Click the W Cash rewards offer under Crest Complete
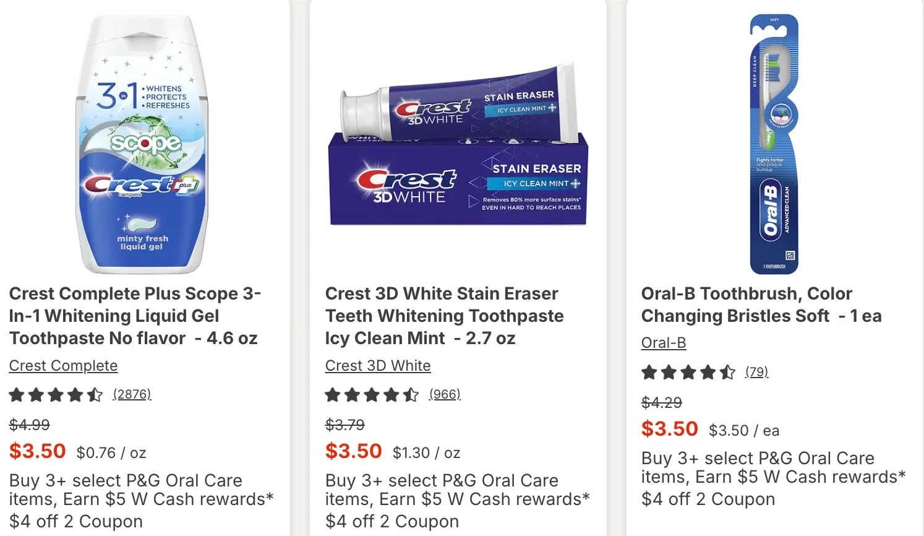Image resolution: width=924 pixels, height=536 pixels. coord(141,490)
